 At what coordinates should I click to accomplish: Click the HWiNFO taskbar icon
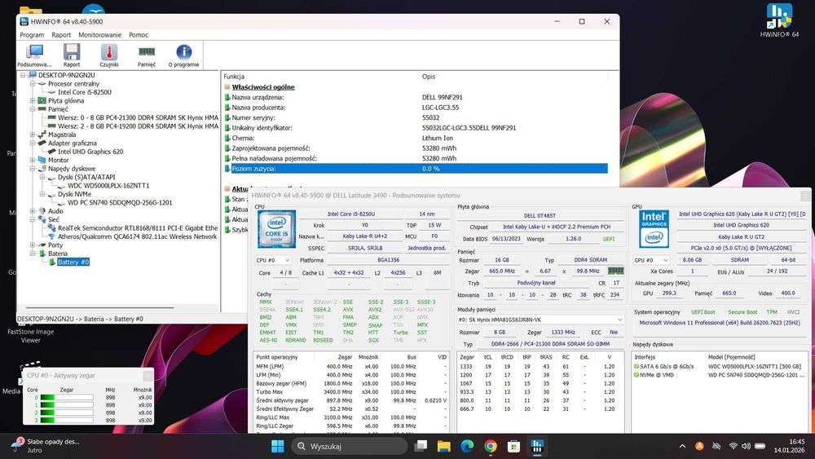pyautogui.click(x=537, y=446)
